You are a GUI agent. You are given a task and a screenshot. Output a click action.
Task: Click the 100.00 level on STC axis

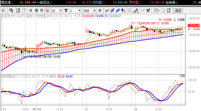[192, 80]
